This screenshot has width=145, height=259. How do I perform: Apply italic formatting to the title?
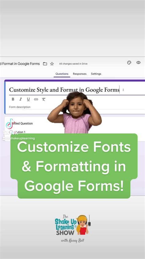pos(20,99)
